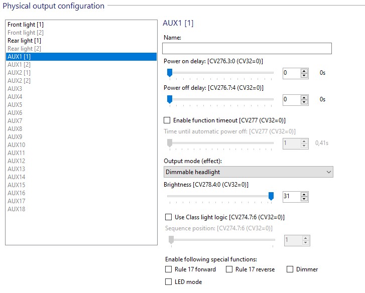Focus the Name text field

247,48
